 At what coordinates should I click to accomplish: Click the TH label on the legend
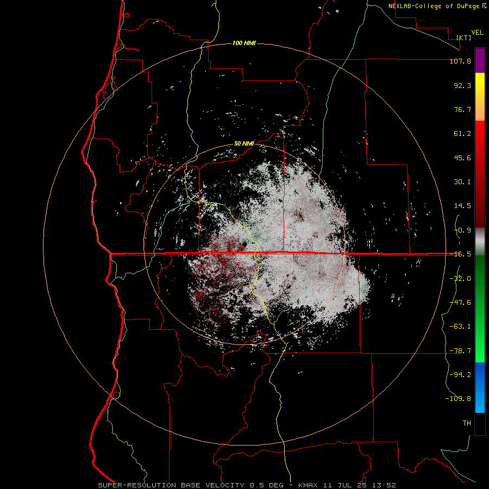[467, 423]
